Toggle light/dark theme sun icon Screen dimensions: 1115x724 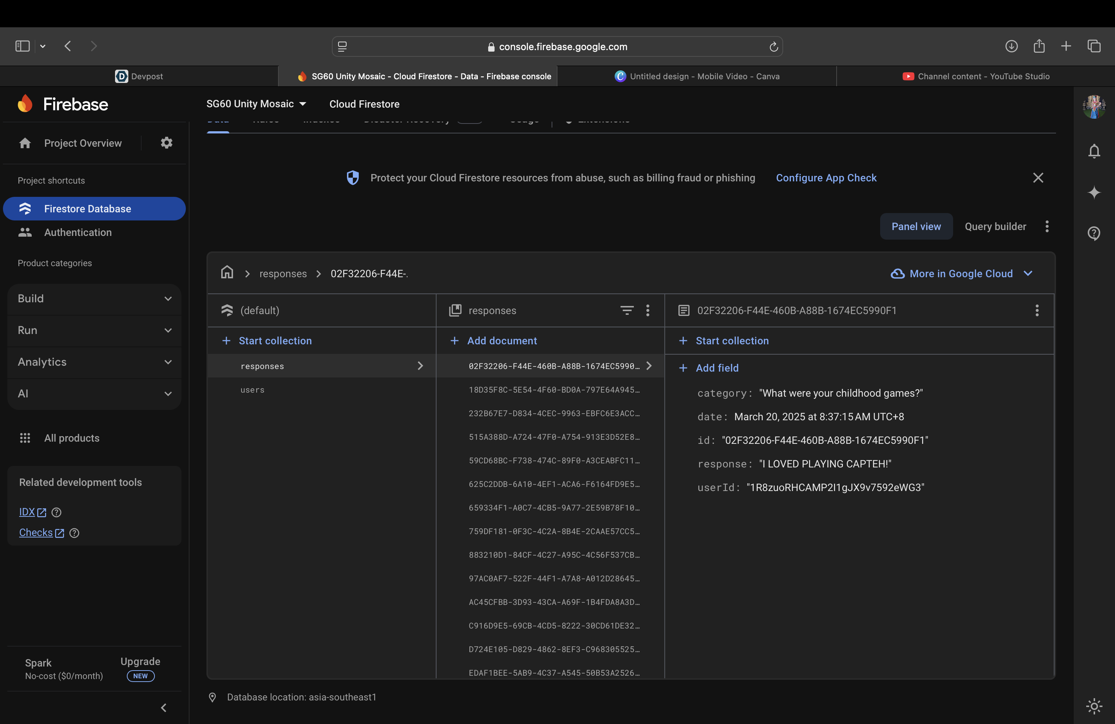coord(1094,706)
